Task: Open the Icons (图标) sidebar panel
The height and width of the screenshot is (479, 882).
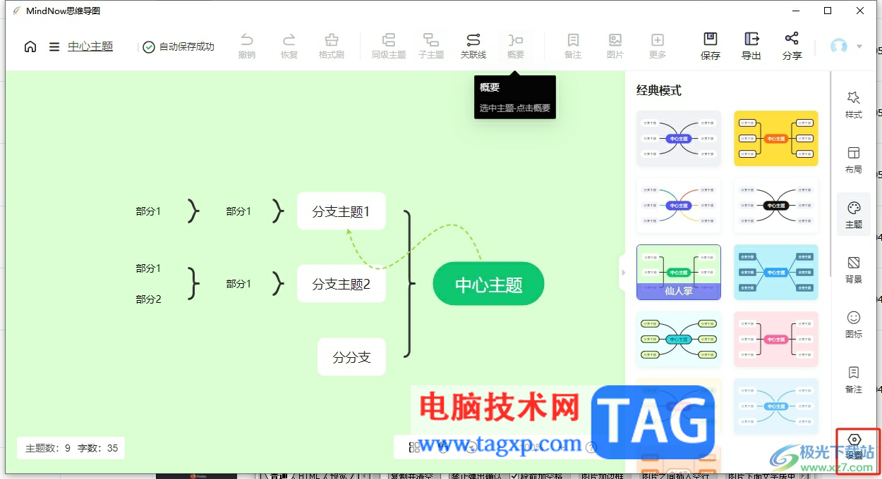Action: [x=854, y=324]
